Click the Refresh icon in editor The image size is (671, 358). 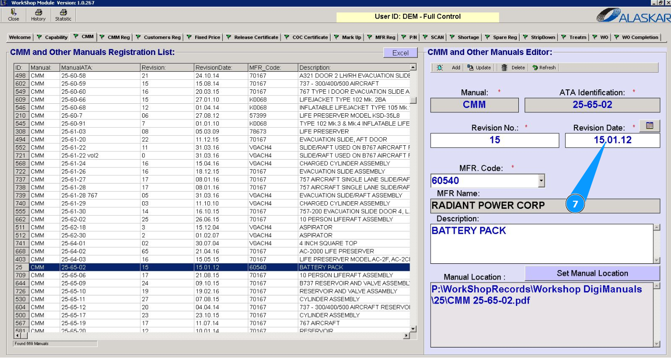click(x=535, y=68)
